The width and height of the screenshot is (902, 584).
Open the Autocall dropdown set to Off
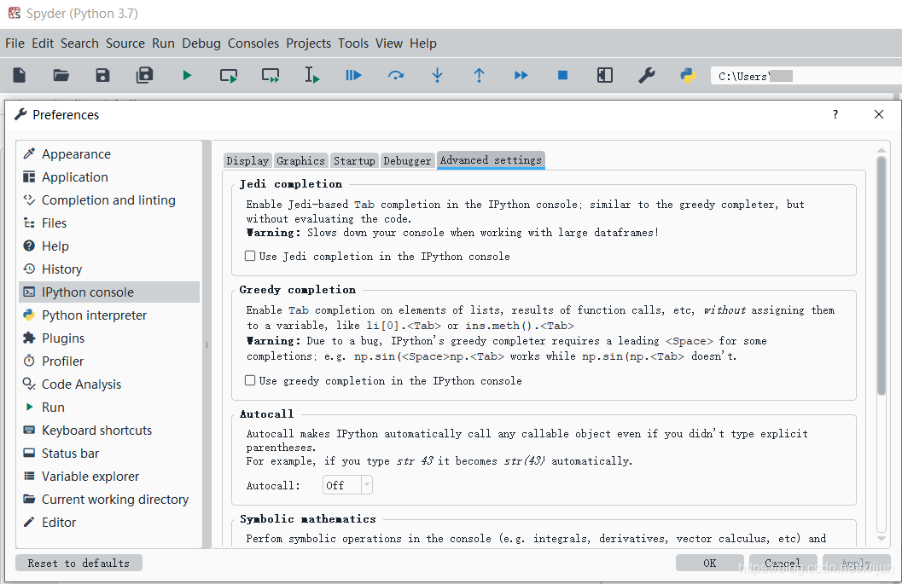point(347,485)
